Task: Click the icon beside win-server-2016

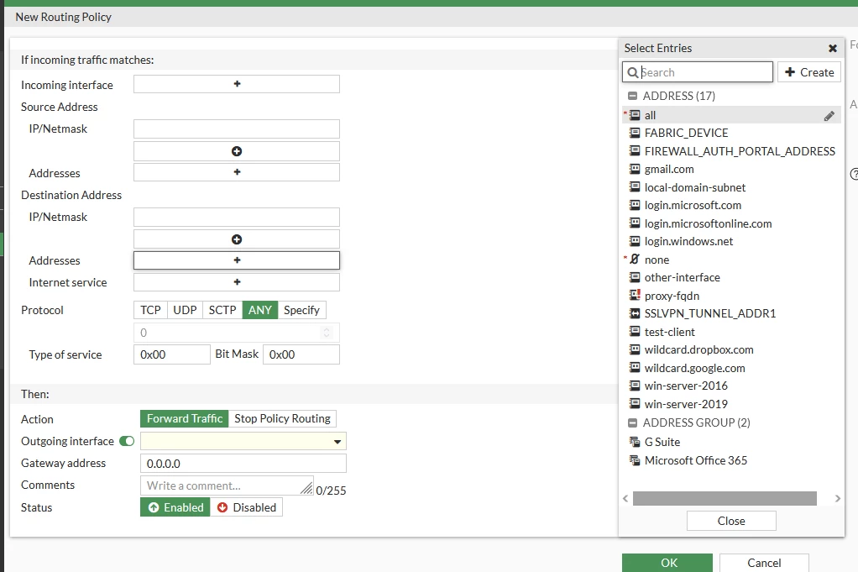Action: click(x=634, y=386)
